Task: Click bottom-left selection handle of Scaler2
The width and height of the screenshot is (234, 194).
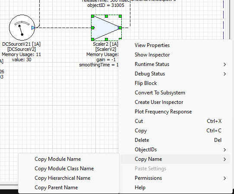Action: (x=93, y=39)
